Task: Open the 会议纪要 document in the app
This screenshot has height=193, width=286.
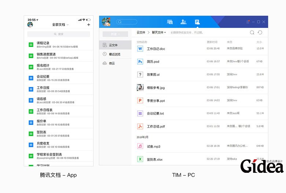Action: (x=59, y=78)
